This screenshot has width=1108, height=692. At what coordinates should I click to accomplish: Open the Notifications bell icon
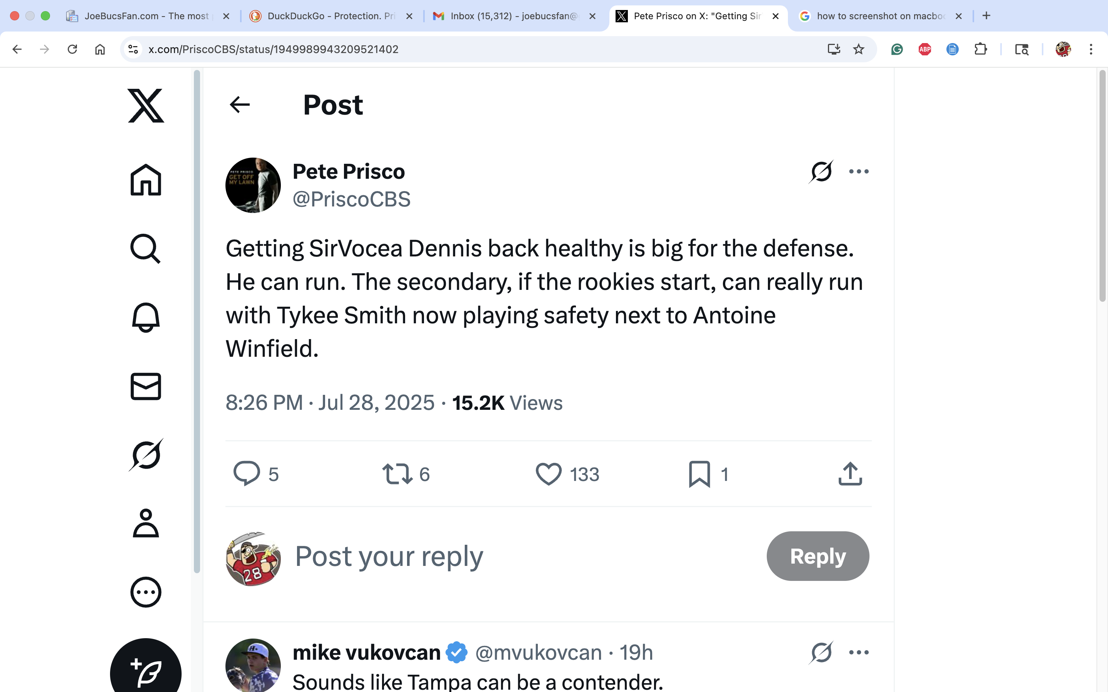(x=145, y=317)
